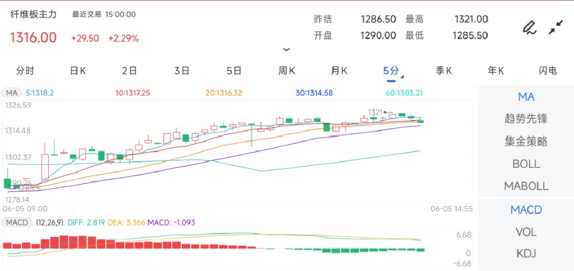
Task: Open the 月K chart tab
Action: pyautogui.click(x=339, y=71)
